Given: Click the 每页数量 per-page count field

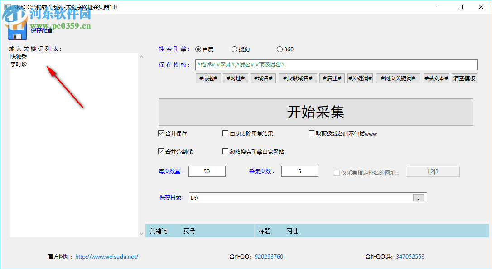Looking at the screenshot, I should point(207,171).
